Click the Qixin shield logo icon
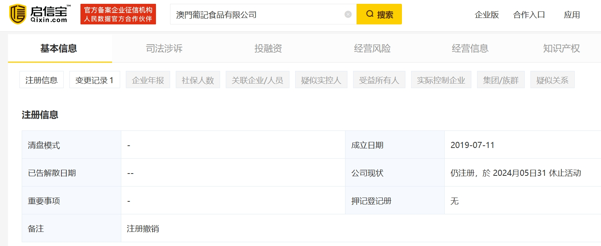Viewport: 601px width, 246px height. click(x=18, y=14)
